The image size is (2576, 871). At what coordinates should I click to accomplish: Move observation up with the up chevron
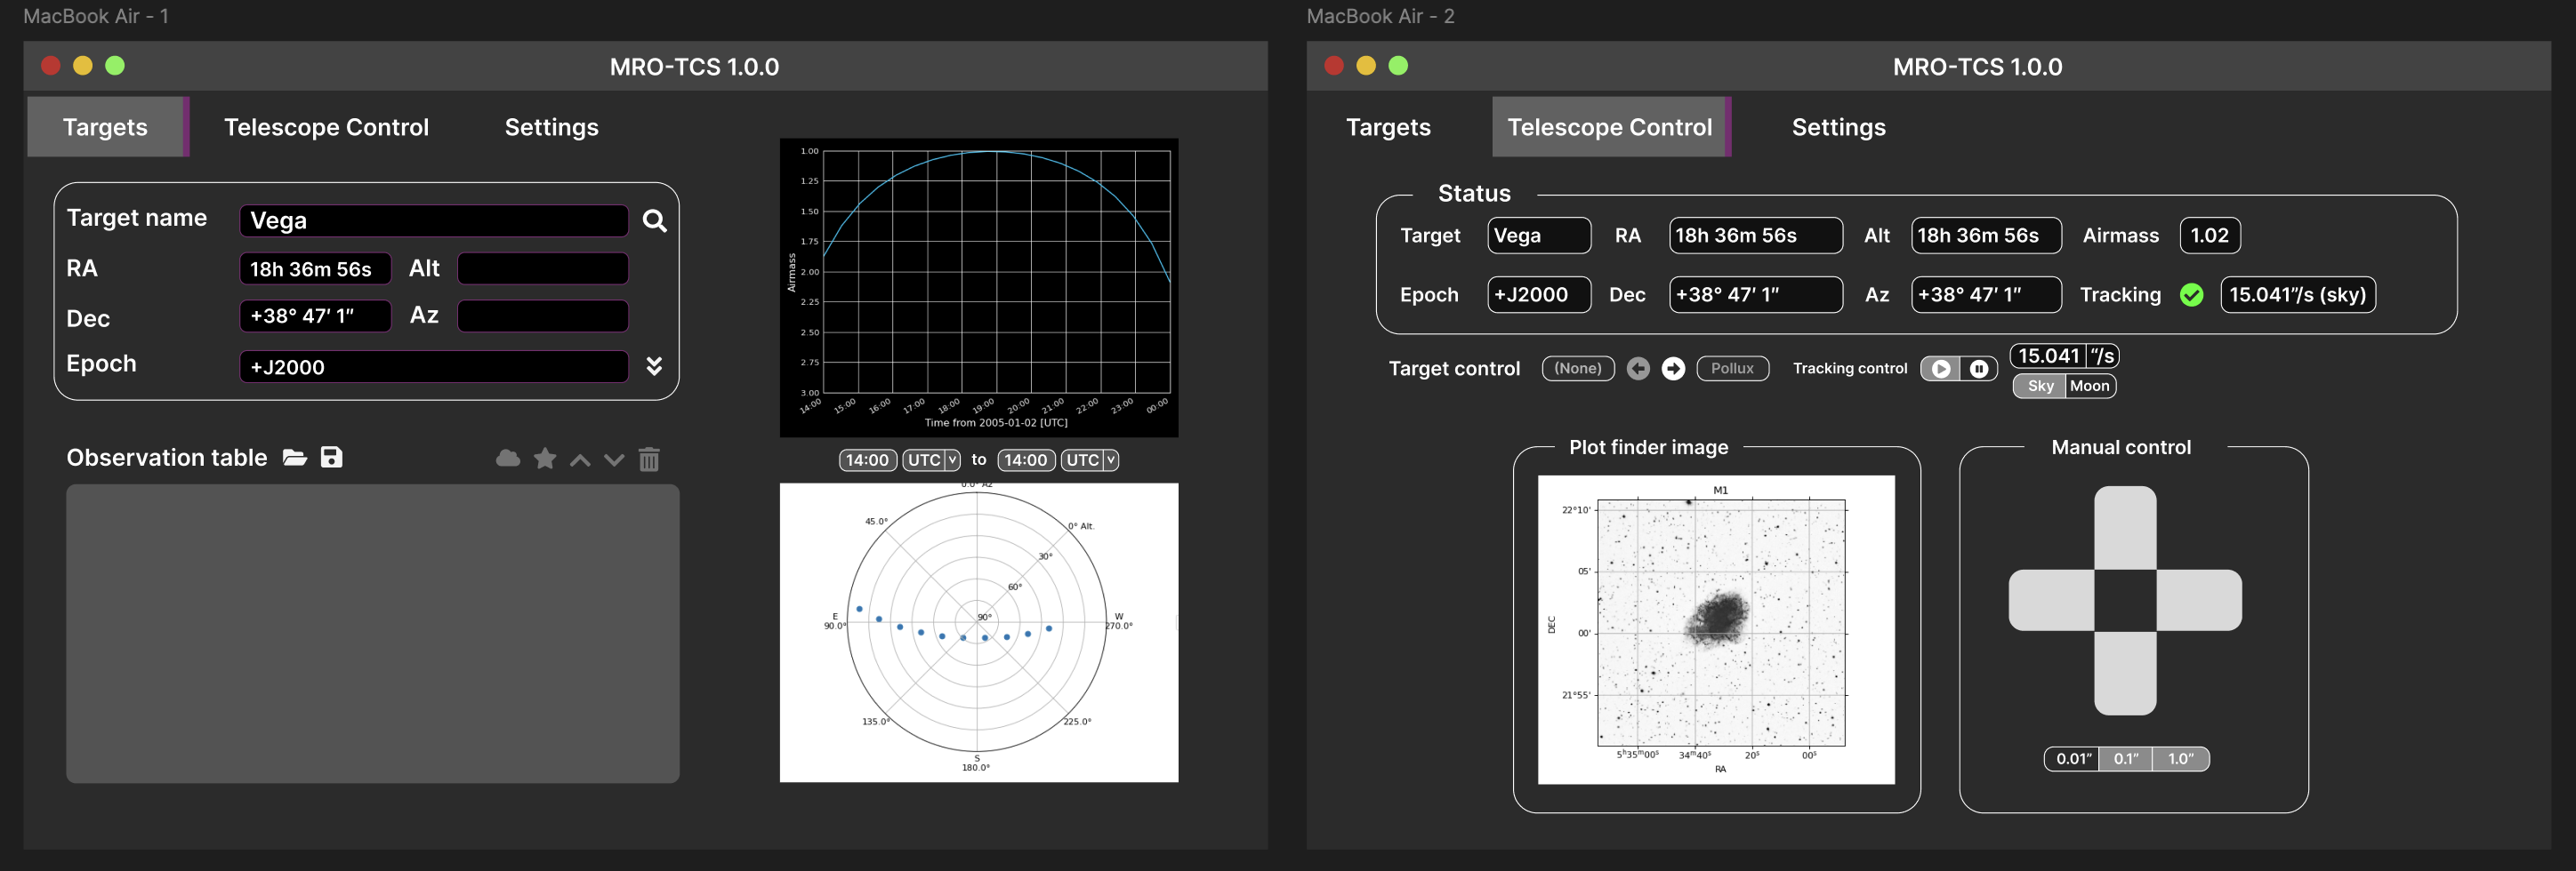(x=580, y=459)
